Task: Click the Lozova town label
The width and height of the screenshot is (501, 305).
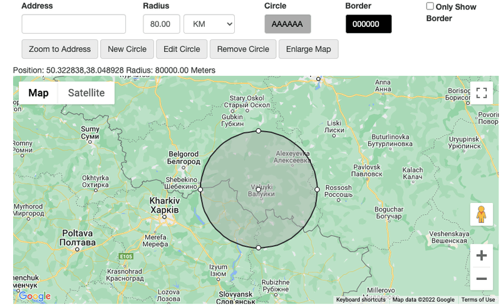Action: 168,296
